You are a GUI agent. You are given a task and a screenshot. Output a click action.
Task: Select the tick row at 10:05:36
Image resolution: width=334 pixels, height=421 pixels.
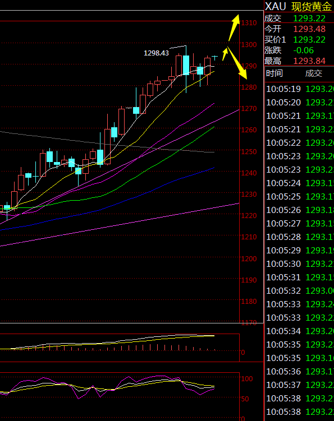pyautogui.click(x=300, y=371)
